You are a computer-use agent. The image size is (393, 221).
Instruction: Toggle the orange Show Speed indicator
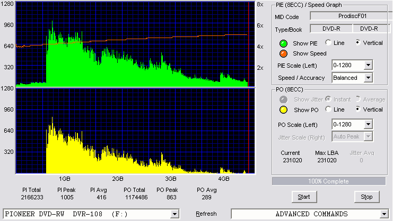click(x=283, y=53)
